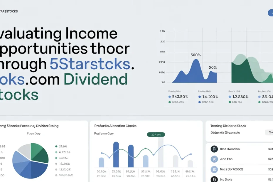This screenshot has height=182, width=273.
Task: Click the blue legend dot beside 543.50%
Action: tap(170, 97)
